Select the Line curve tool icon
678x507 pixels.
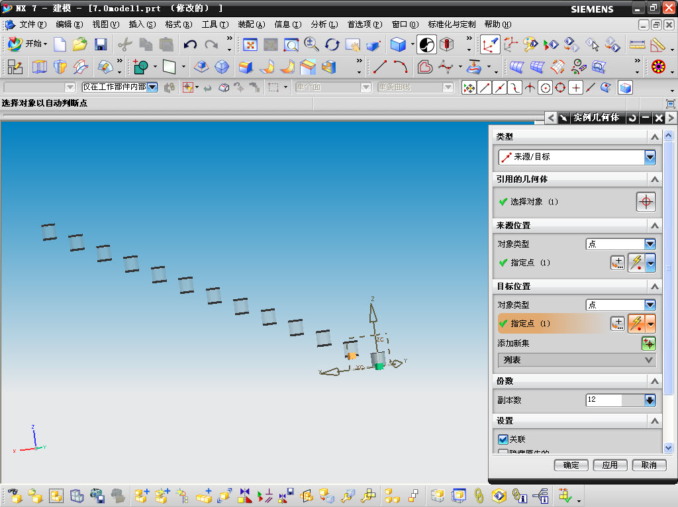click(x=380, y=67)
